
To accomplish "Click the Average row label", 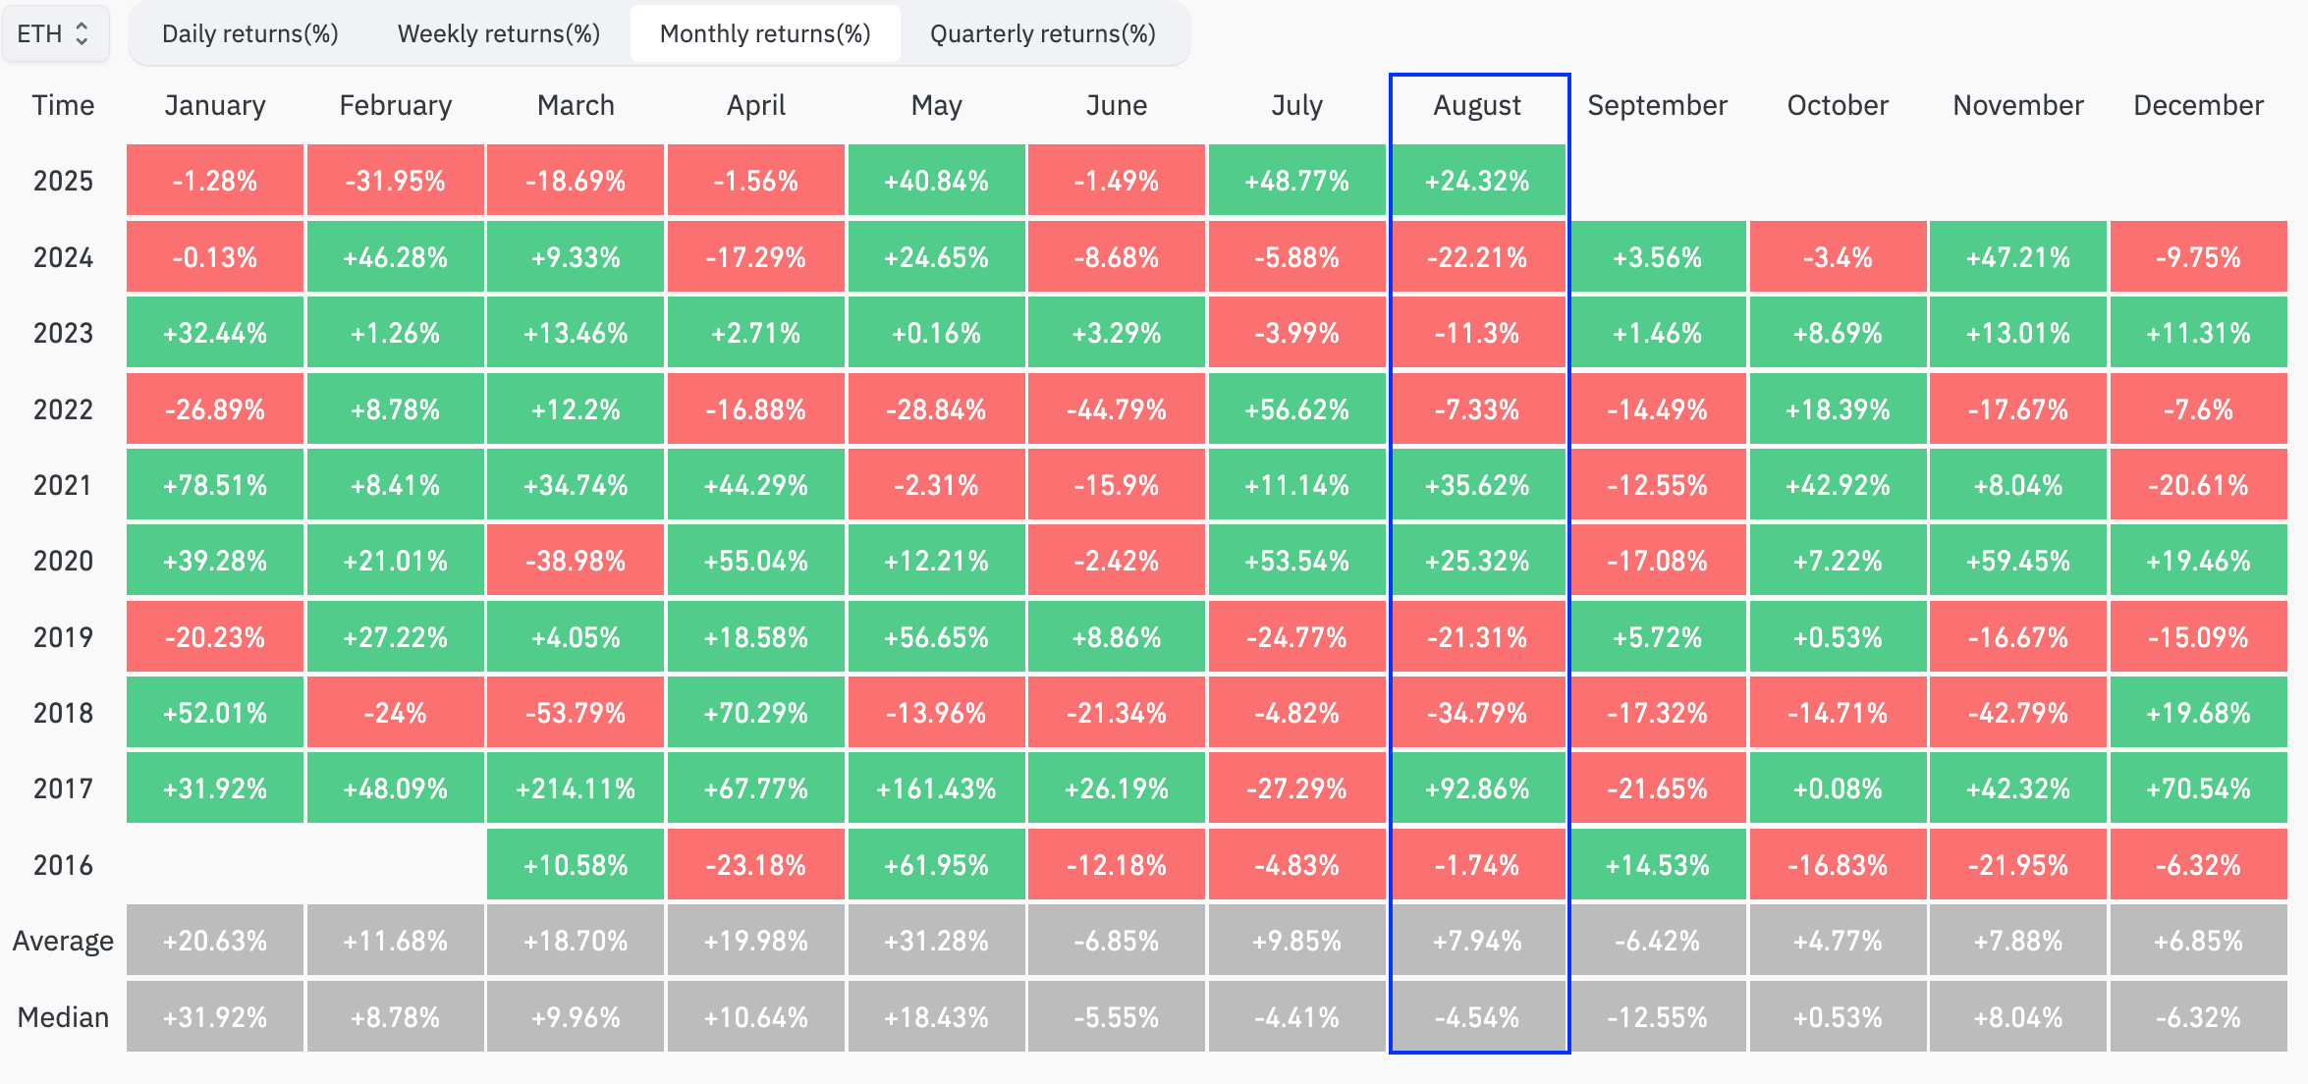I will (x=63, y=941).
